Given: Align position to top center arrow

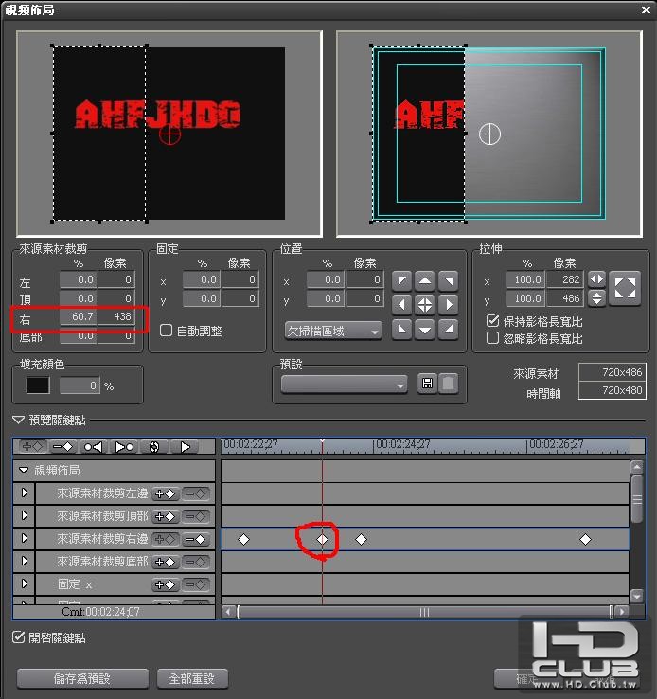Looking at the screenshot, I should point(425,280).
